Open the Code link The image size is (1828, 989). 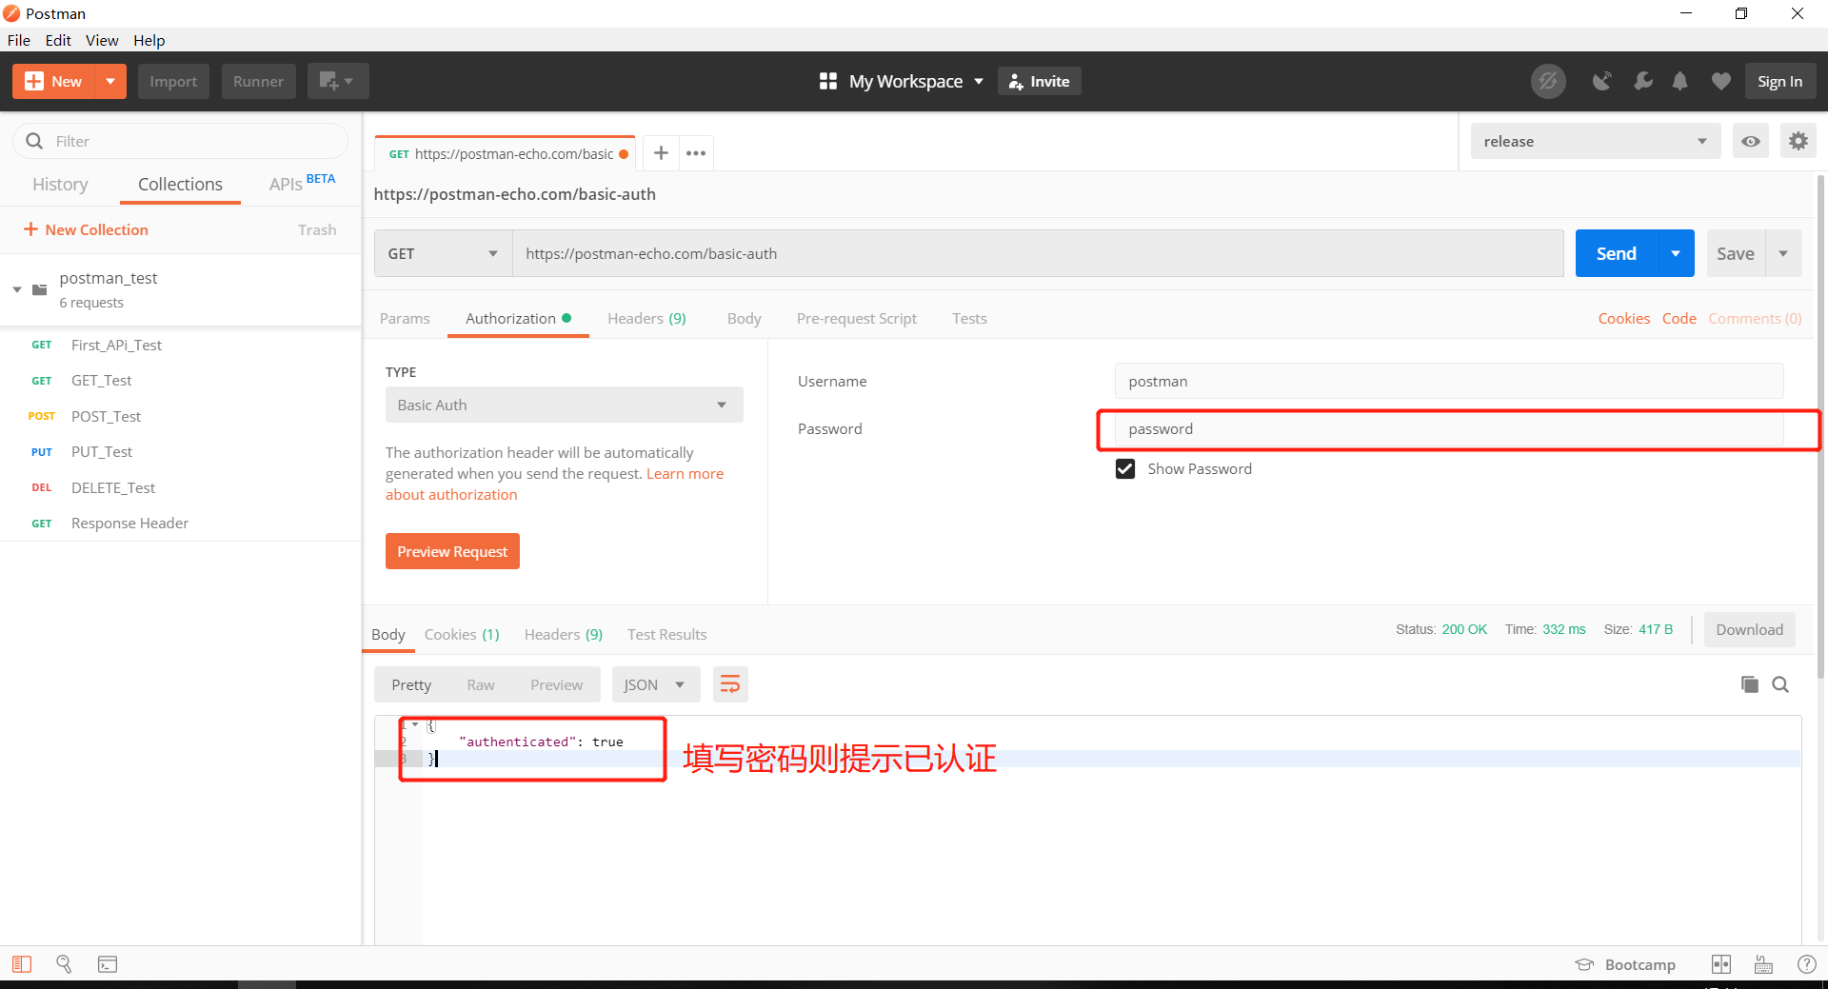[x=1679, y=319]
